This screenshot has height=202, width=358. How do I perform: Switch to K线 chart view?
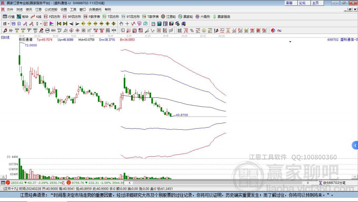36,17
